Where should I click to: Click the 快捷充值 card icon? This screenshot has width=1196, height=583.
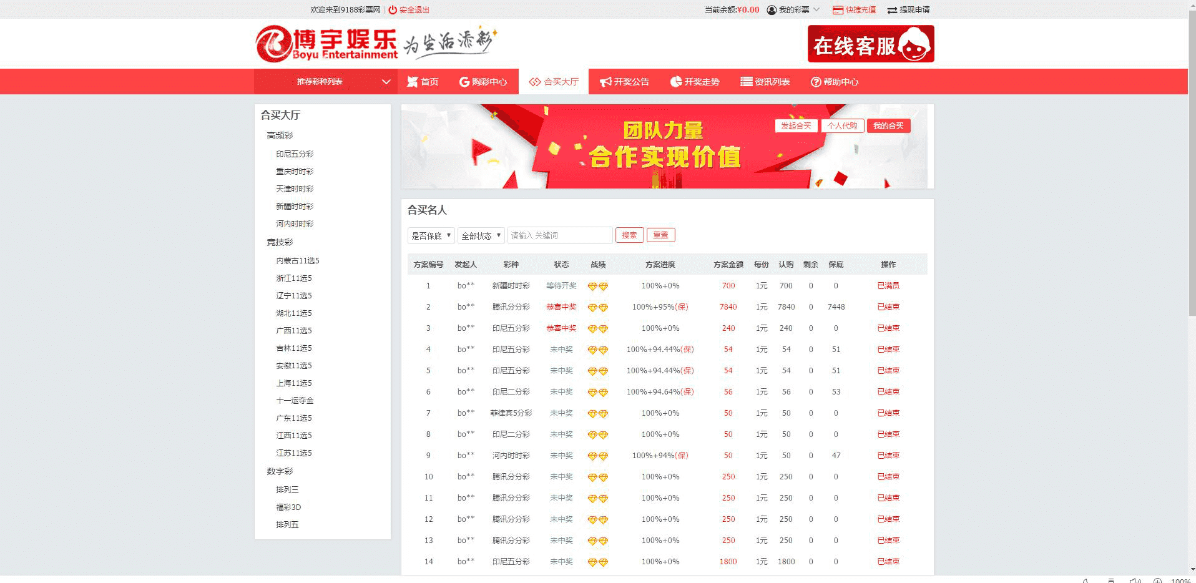[x=838, y=10]
